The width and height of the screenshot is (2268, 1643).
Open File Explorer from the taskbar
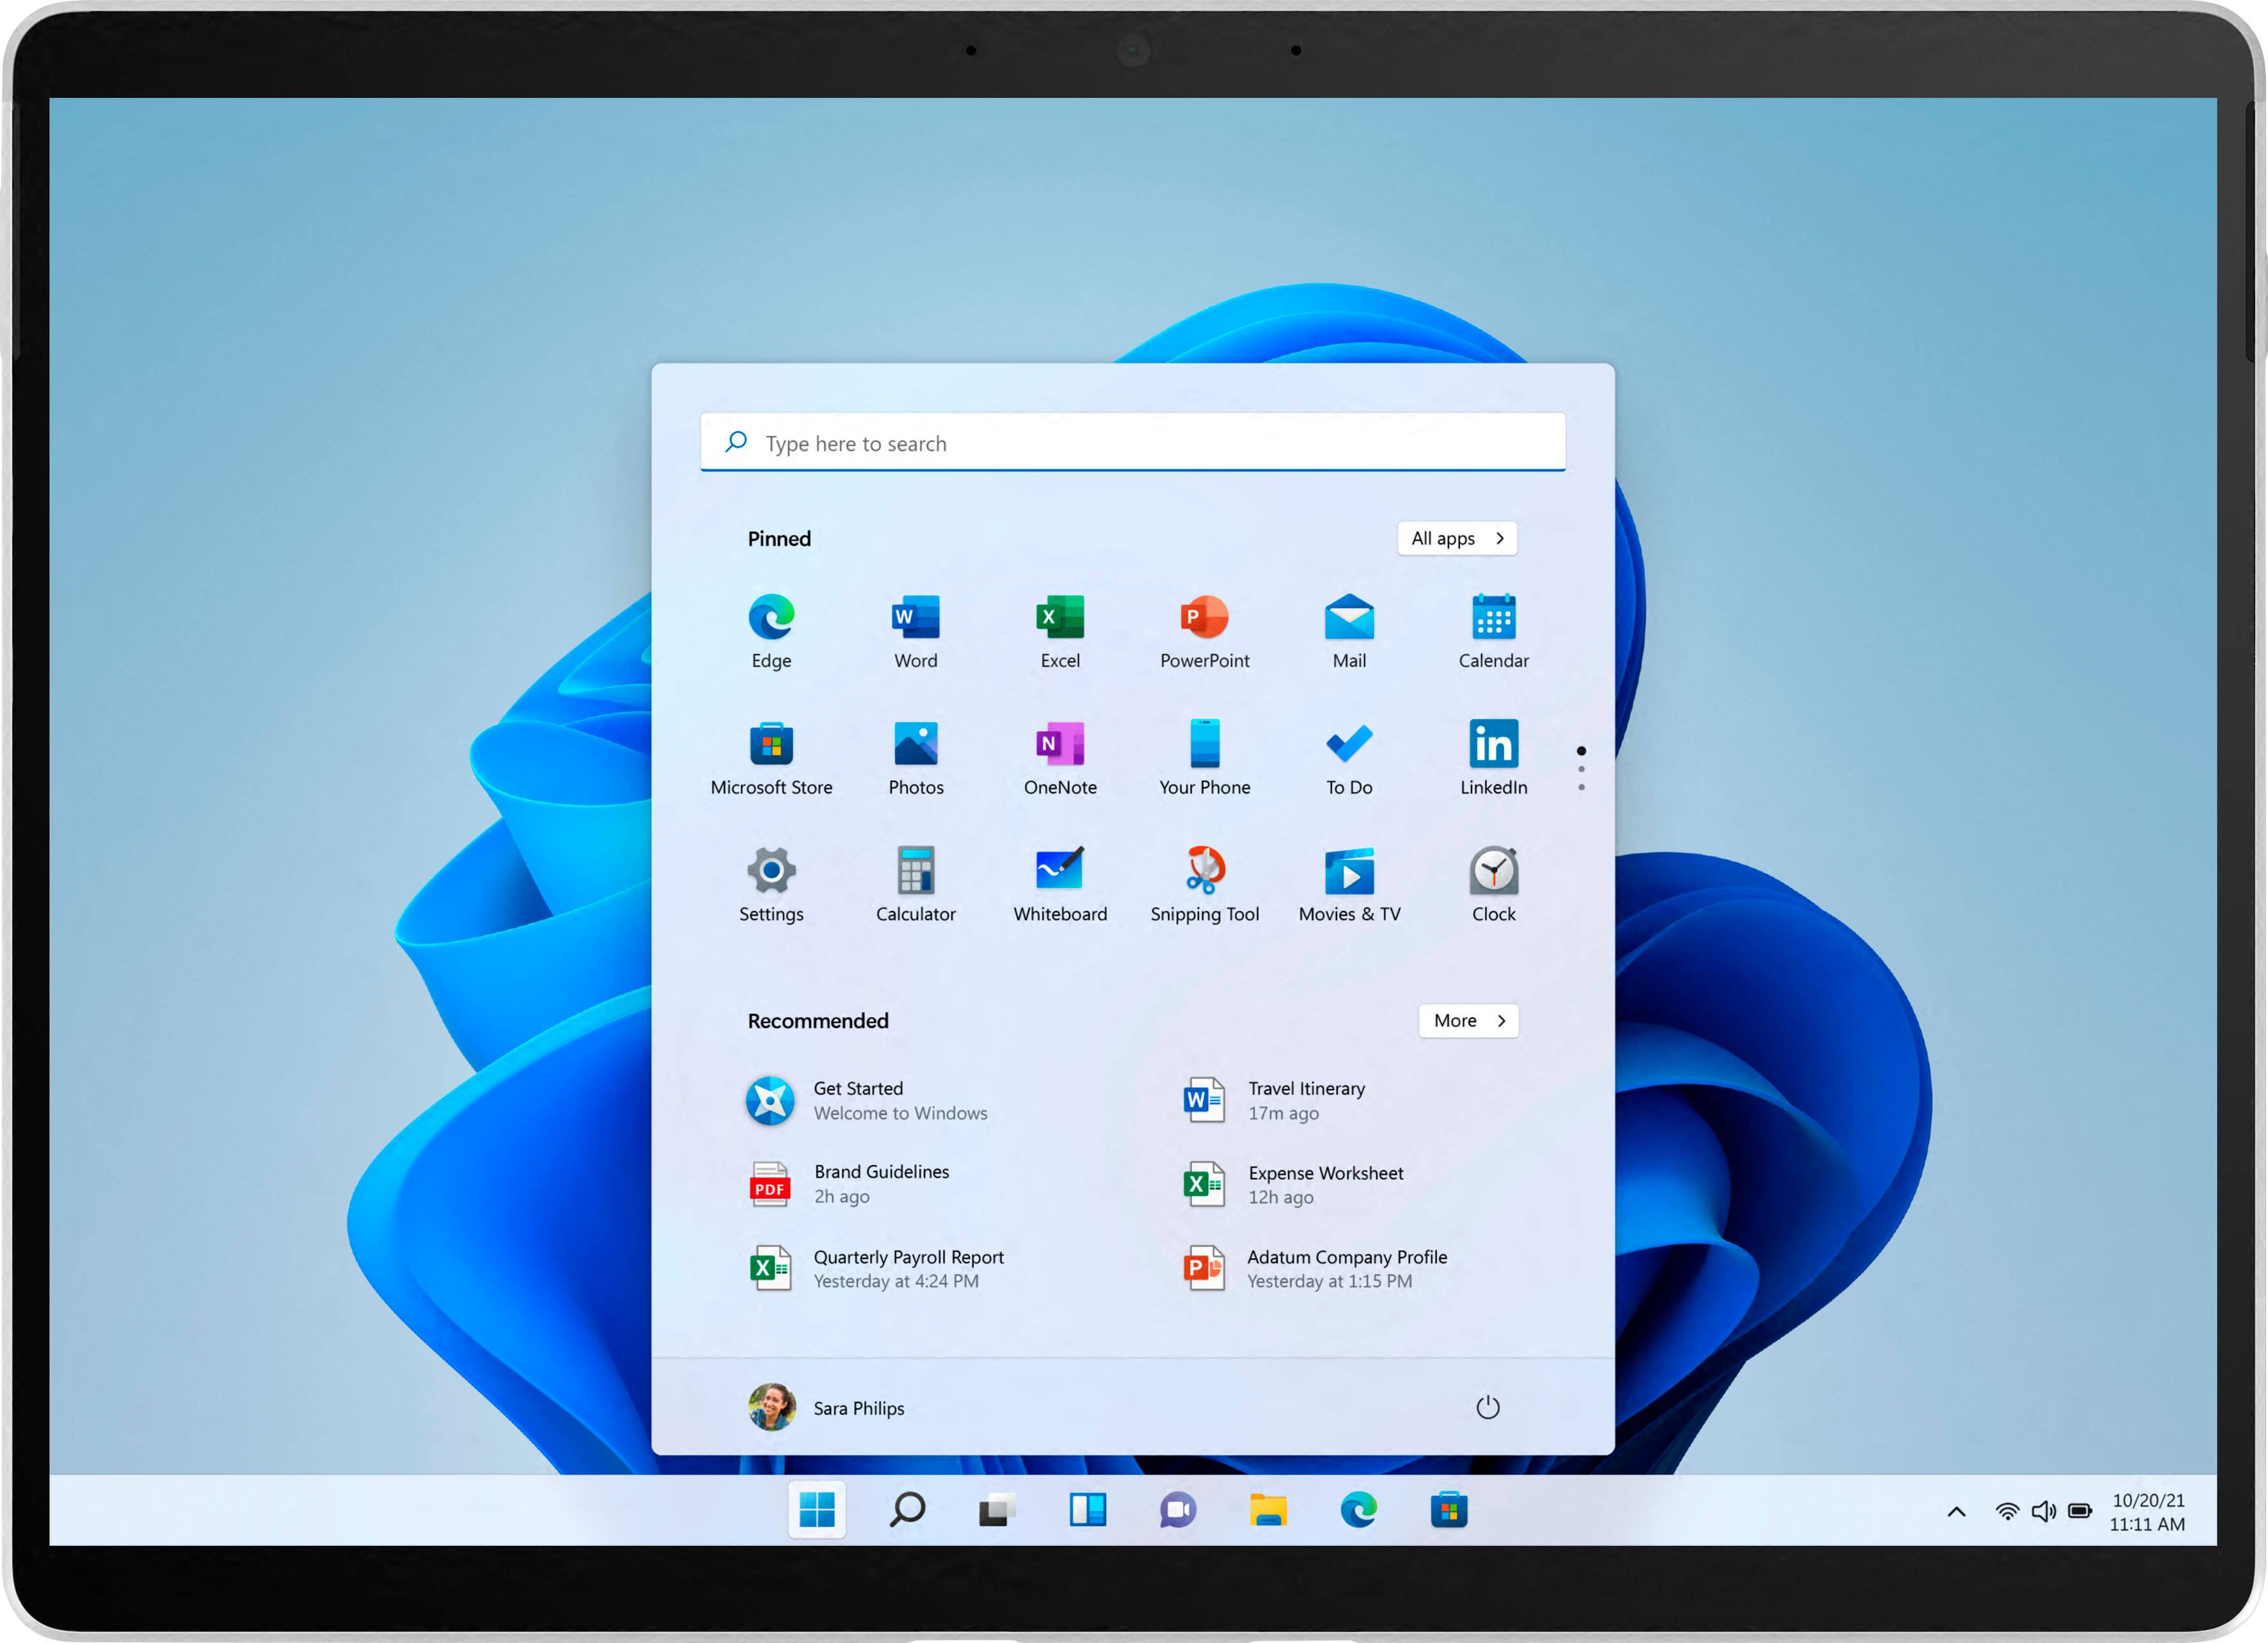click(x=1268, y=1511)
